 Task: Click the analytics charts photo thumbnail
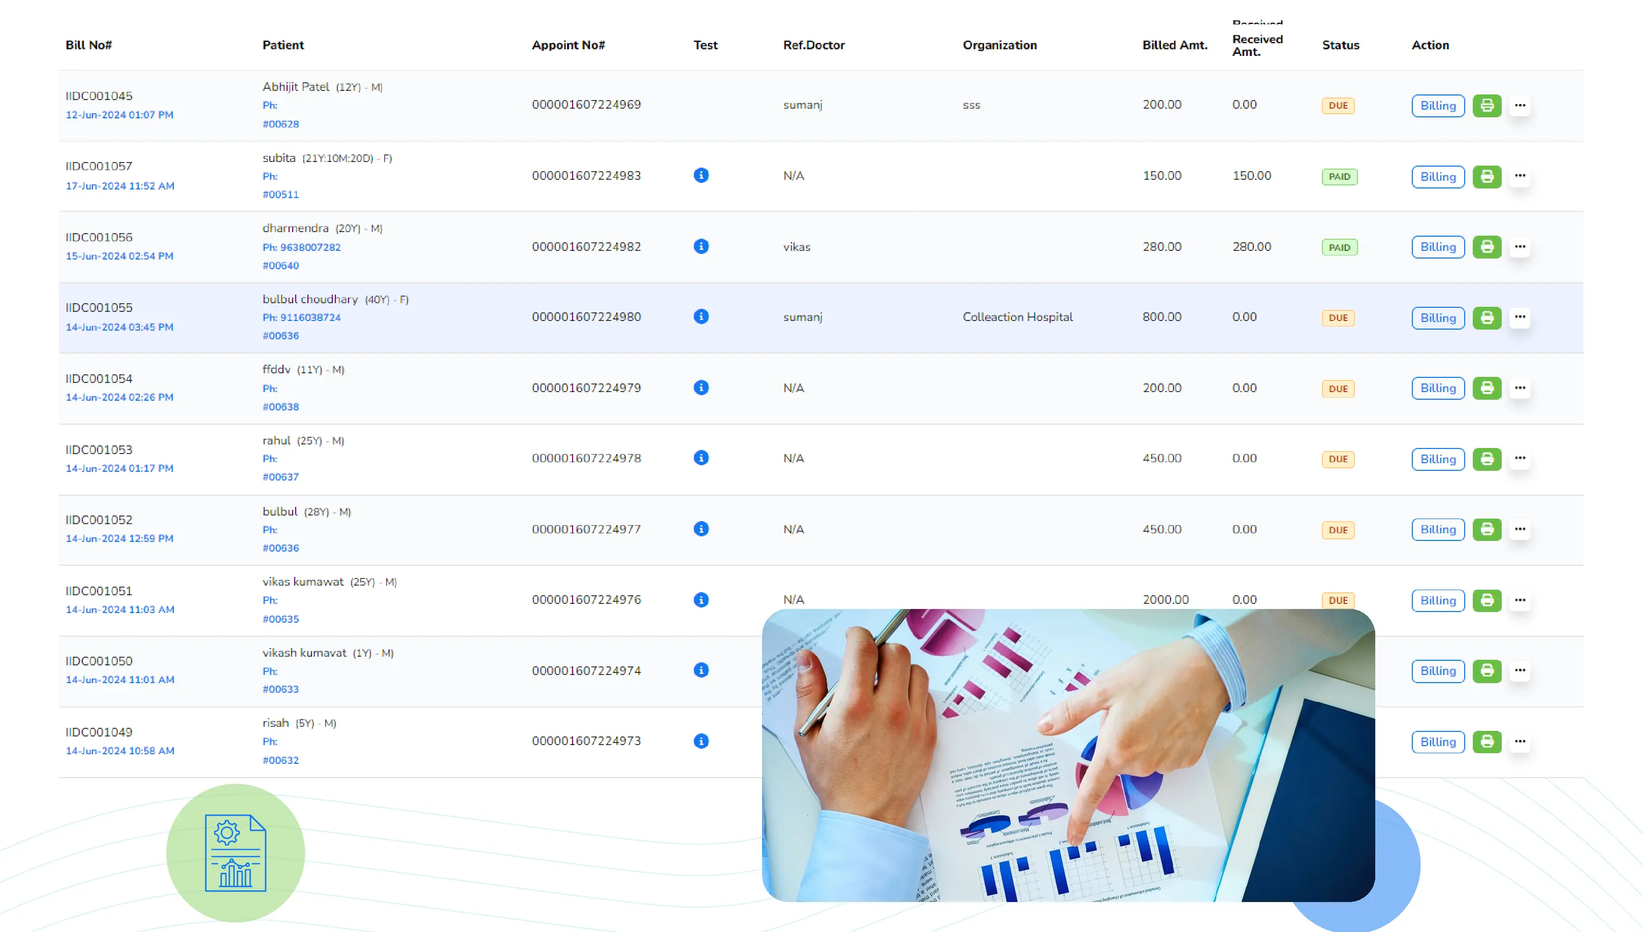click(1068, 755)
